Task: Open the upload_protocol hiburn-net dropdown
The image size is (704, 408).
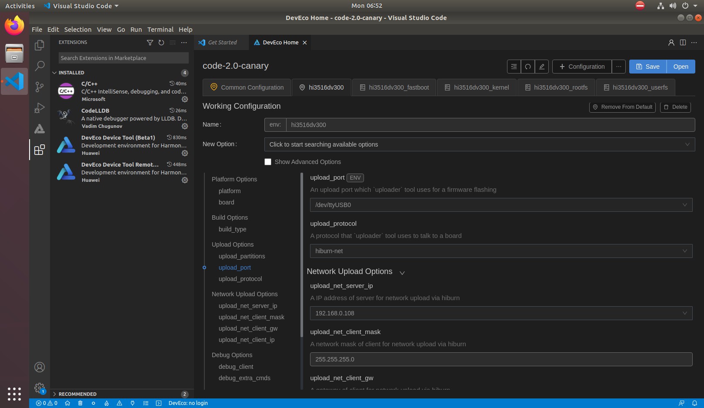Action: [501, 251]
